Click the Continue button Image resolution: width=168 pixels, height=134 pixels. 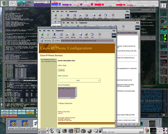pyautogui.click(x=61, y=70)
